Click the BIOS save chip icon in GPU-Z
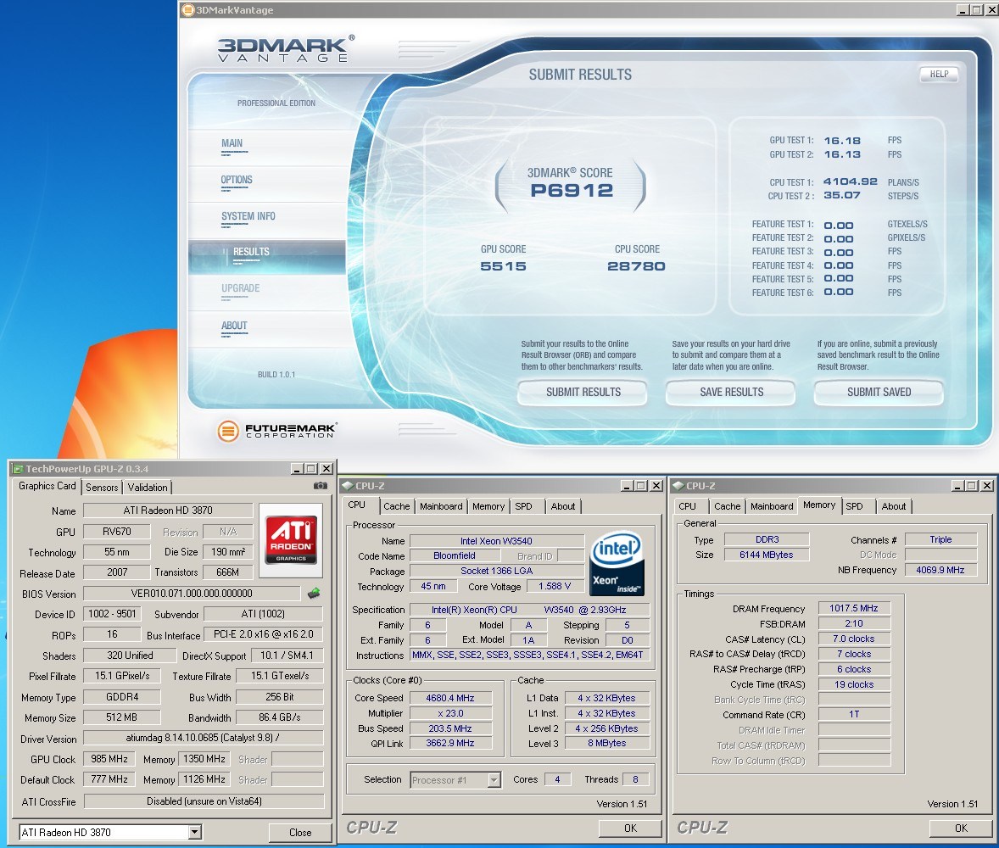Image resolution: width=999 pixels, height=848 pixels. click(314, 593)
